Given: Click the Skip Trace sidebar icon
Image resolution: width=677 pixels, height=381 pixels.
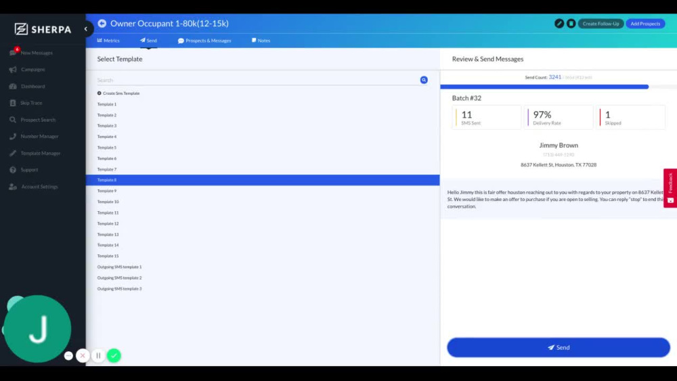Looking at the screenshot, I should (x=13, y=103).
